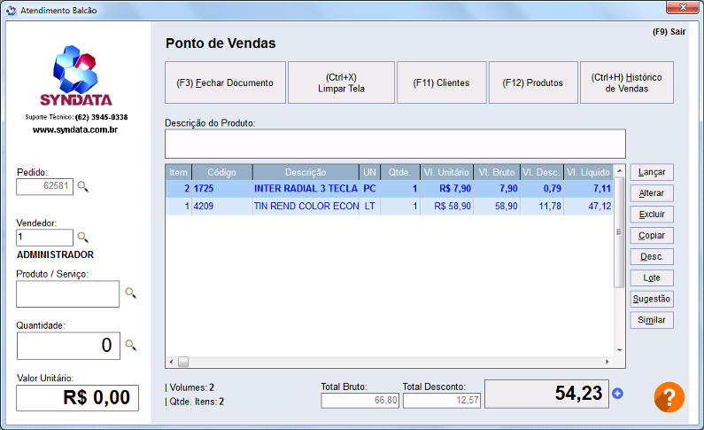This screenshot has height=430, width=704.
Task: Open vendor search magnifier next to Vendedor
Action: click(83, 238)
